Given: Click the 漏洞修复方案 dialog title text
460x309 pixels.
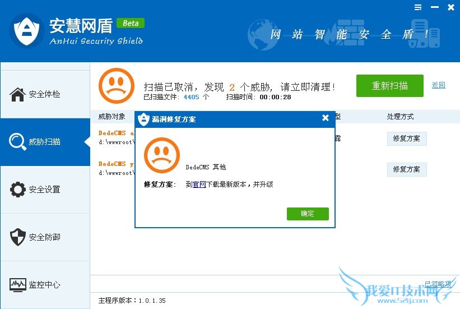Looking at the screenshot, I should click(x=174, y=119).
